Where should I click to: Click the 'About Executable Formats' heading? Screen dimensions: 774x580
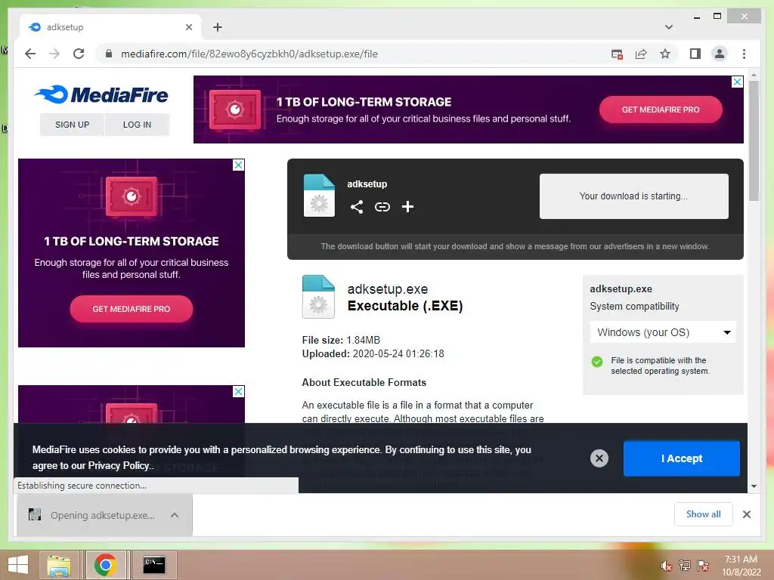pyautogui.click(x=364, y=382)
